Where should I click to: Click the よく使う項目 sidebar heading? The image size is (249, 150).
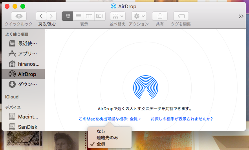(x=17, y=34)
